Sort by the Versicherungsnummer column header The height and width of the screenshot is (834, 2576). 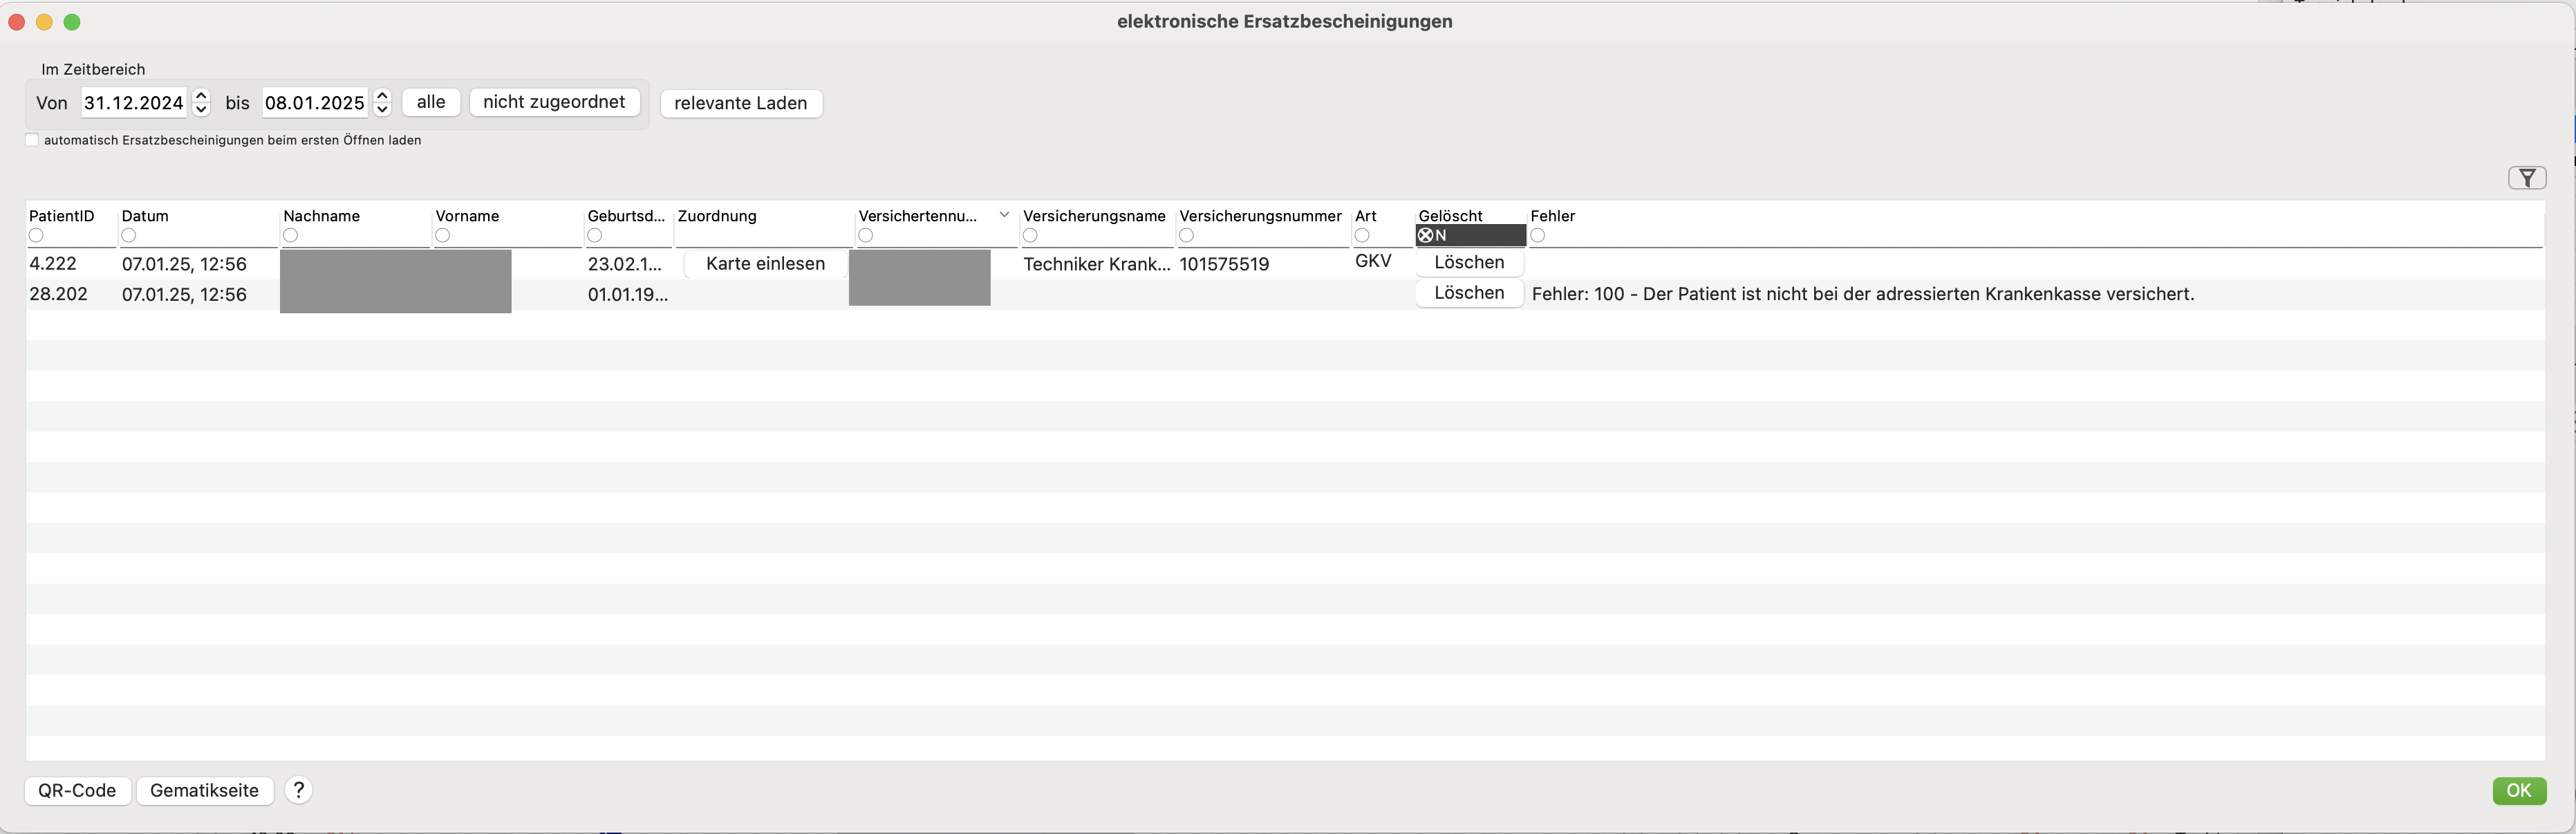pyautogui.click(x=1260, y=216)
